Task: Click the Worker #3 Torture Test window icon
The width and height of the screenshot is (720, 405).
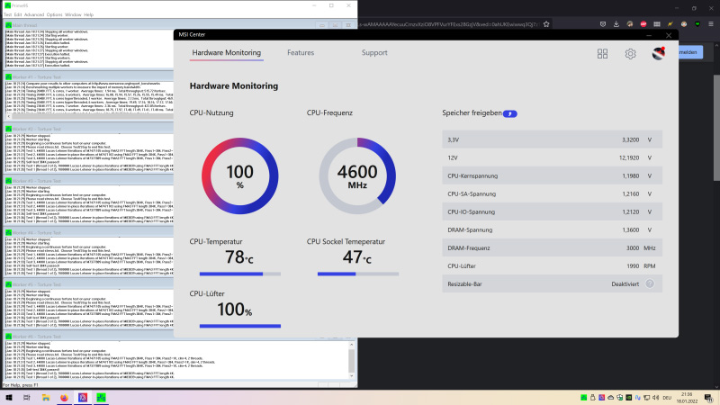Action: click(x=8, y=181)
